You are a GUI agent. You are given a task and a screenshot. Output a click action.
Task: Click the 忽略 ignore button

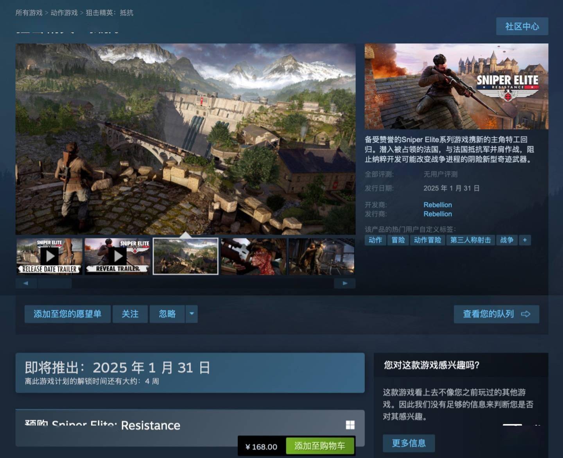[167, 314]
